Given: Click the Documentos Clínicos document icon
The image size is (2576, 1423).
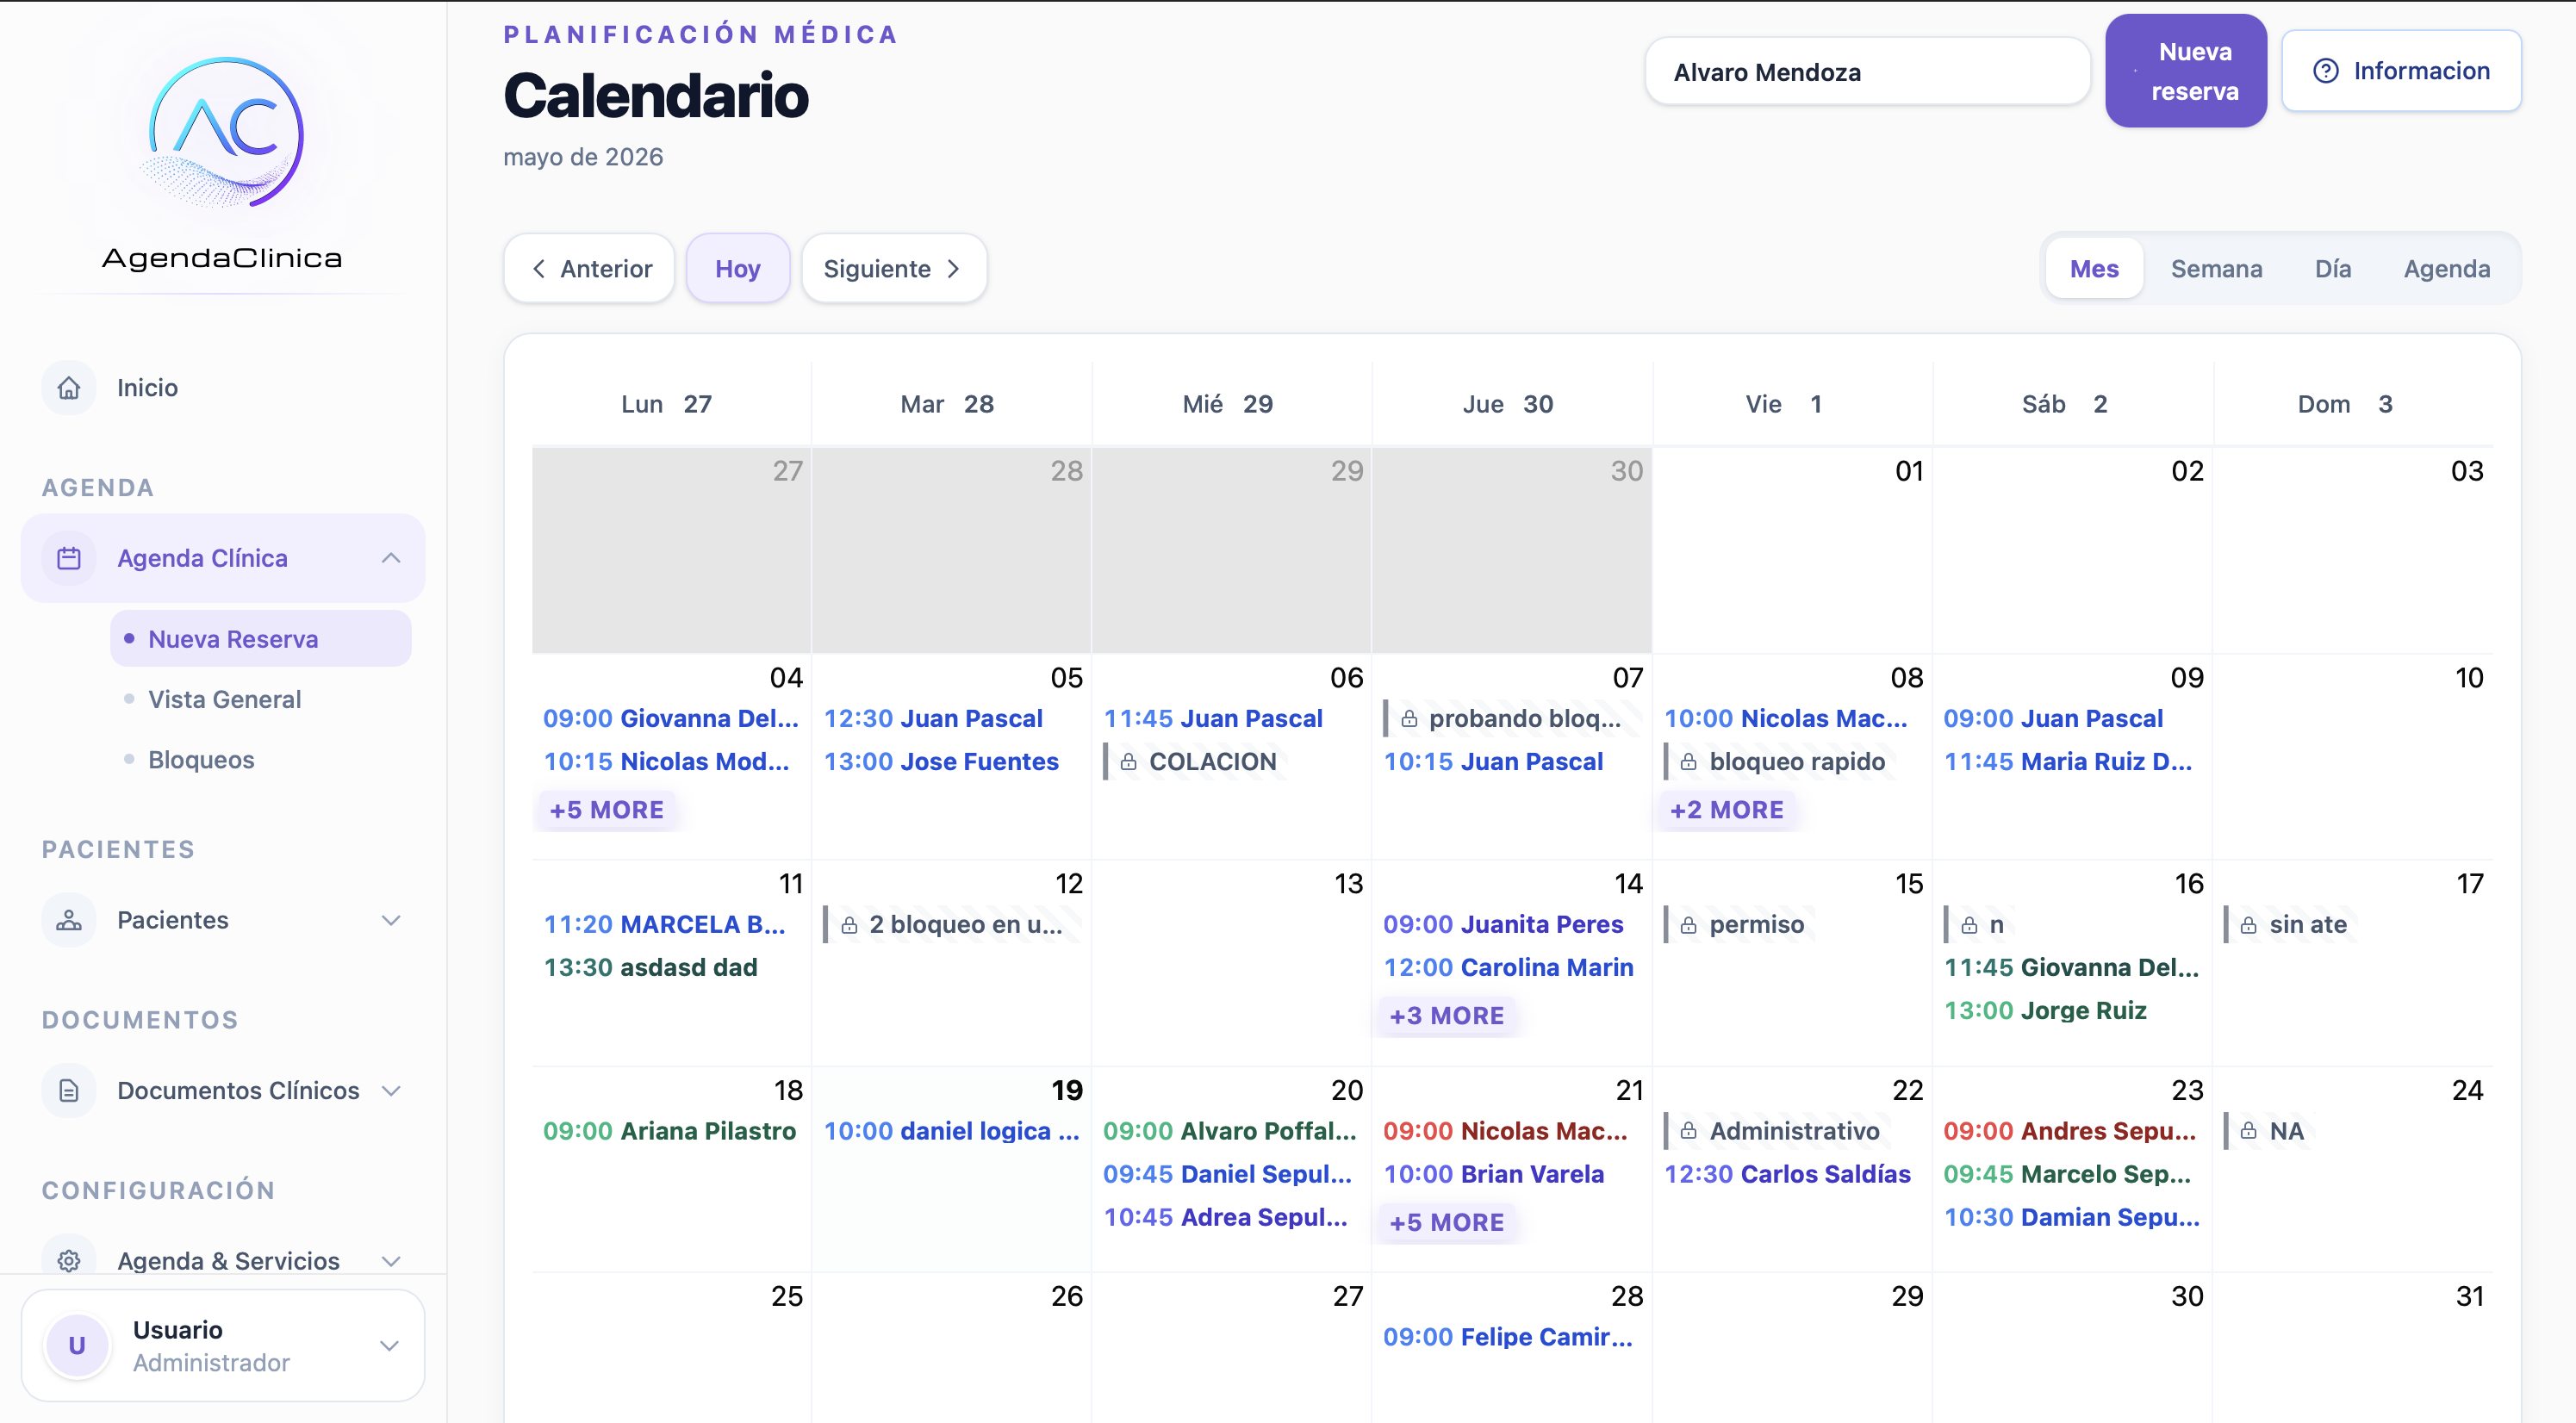Looking at the screenshot, I should pos(69,1090).
